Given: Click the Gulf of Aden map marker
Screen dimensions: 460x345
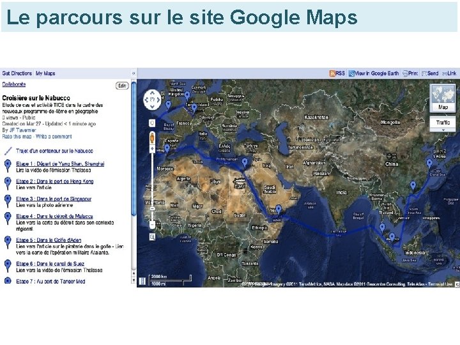Looking at the screenshot, I should (279, 209).
